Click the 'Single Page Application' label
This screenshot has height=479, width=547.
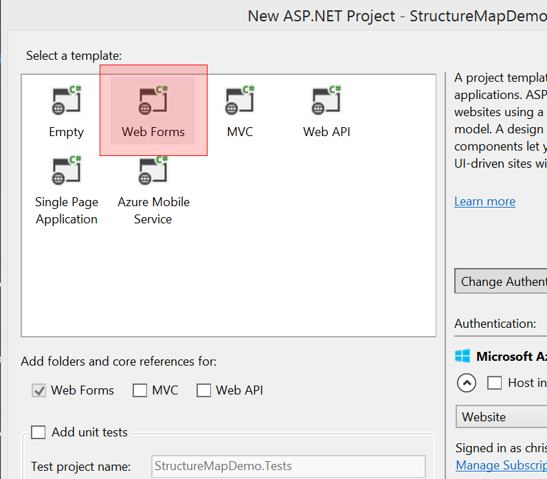tap(66, 211)
